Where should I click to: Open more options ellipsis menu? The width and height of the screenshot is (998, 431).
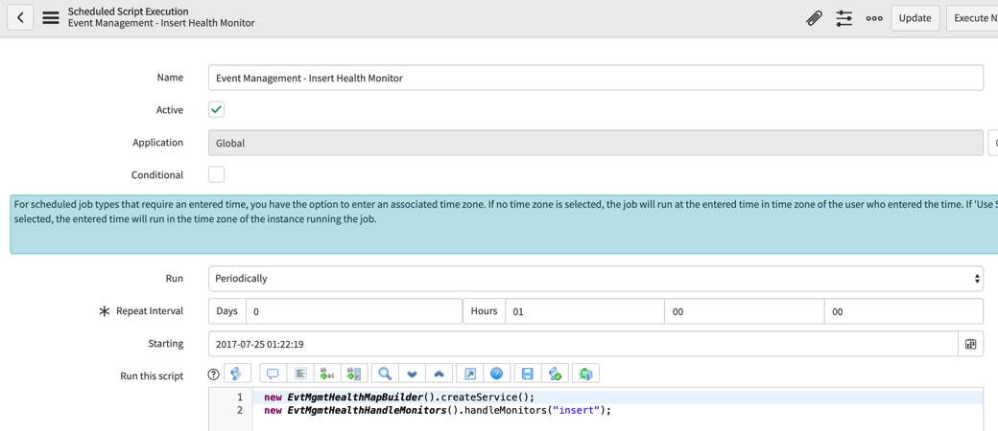pos(874,18)
